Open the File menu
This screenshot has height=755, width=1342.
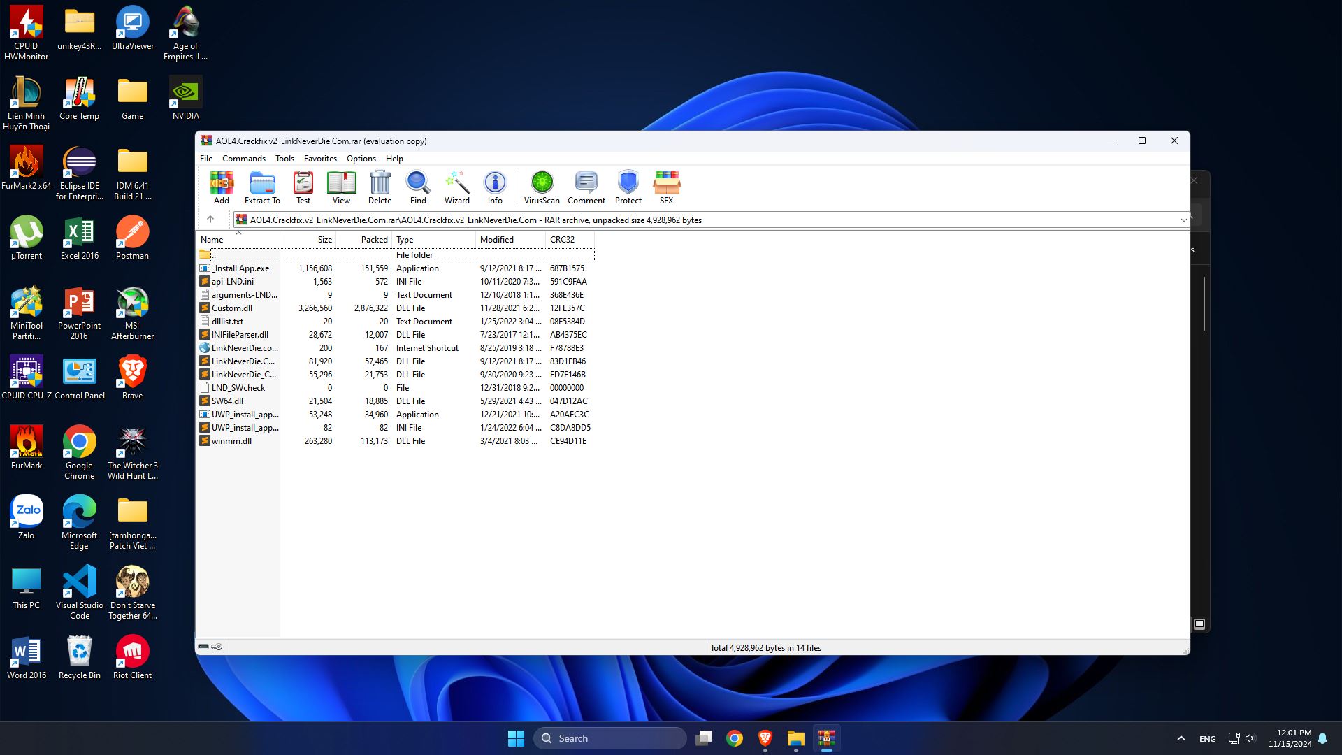point(205,157)
